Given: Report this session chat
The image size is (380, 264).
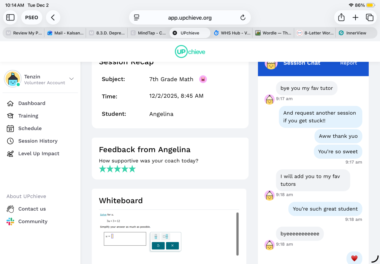Looking at the screenshot, I should 349,63.
